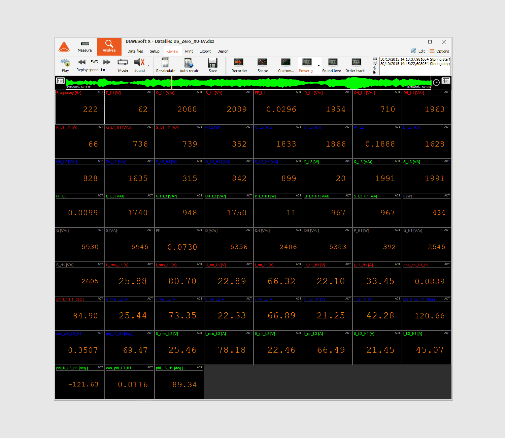Open the Data files tab
505x438 pixels.
(135, 51)
